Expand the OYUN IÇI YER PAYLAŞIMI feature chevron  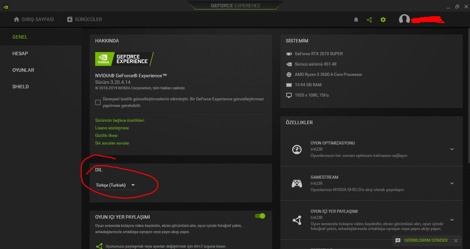pos(452,220)
